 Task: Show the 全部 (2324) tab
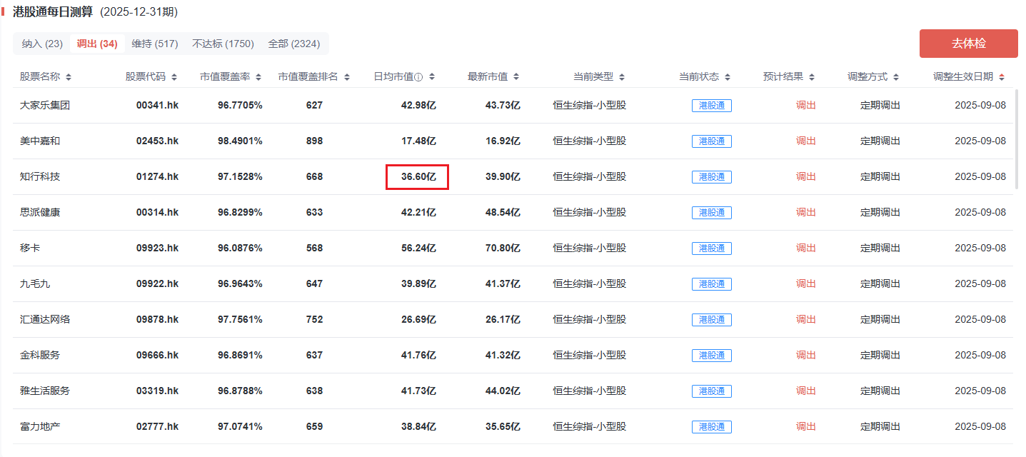pos(294,44)
